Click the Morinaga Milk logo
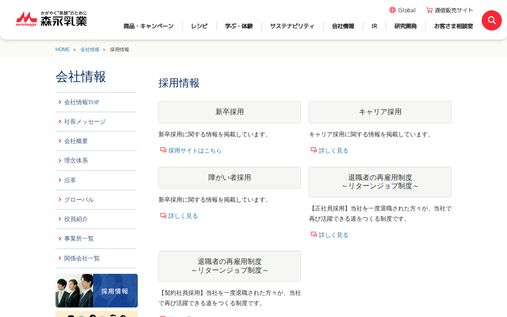Image resolution: width=507 pixels, height=317 pixels. pyautogui.click(x=51, y=19)
